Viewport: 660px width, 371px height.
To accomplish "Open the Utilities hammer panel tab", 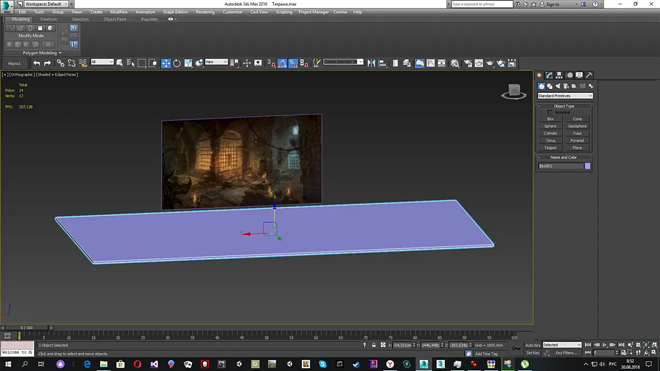I will (x=590, y=75).
